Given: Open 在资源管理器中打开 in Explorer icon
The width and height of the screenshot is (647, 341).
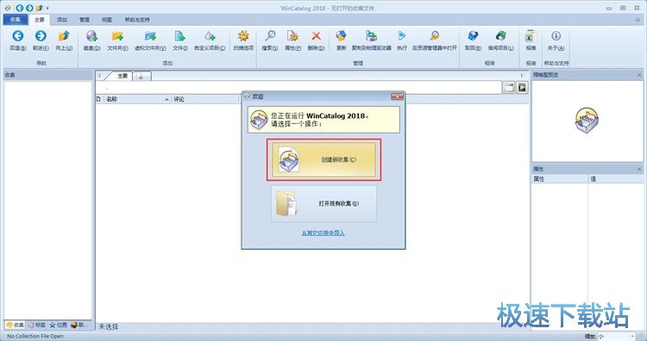Looking at the screenshot, I should pyautogui.click(x=435, y=36).
